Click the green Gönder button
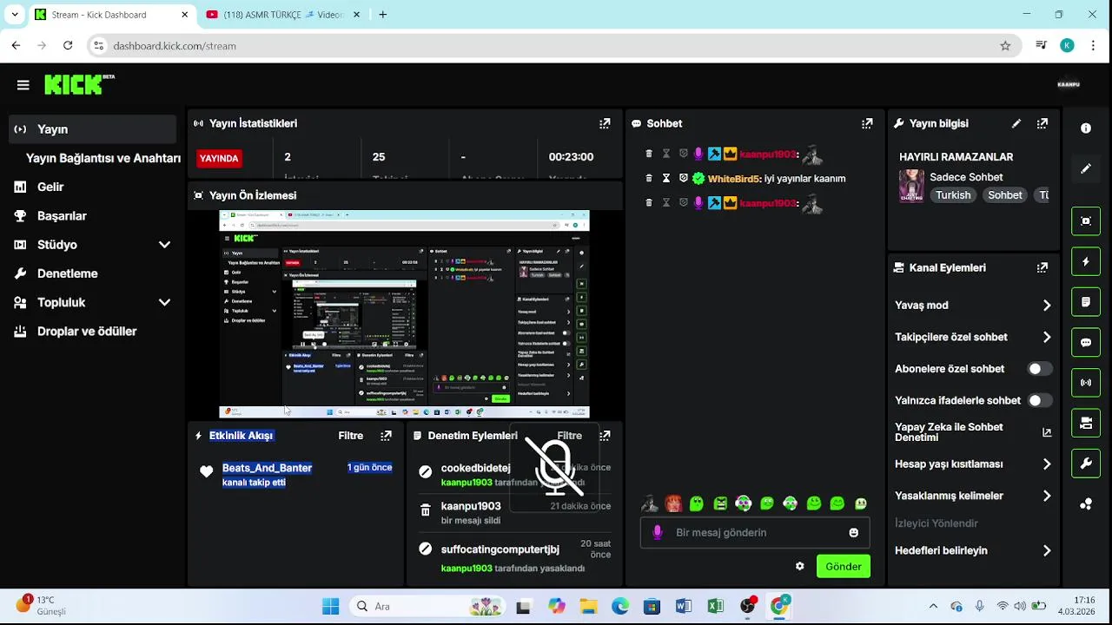1112x625 pixels. (844, 566)
